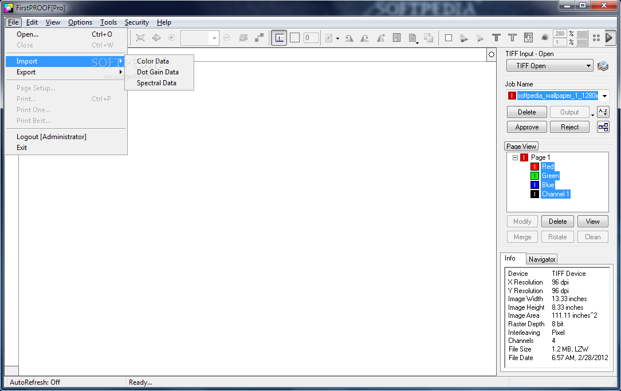Click Open... in File menu
This screenshot has width=621, height=391.
point(66,34)
